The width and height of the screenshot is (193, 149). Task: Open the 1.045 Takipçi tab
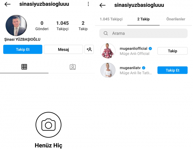click(111, 19)
